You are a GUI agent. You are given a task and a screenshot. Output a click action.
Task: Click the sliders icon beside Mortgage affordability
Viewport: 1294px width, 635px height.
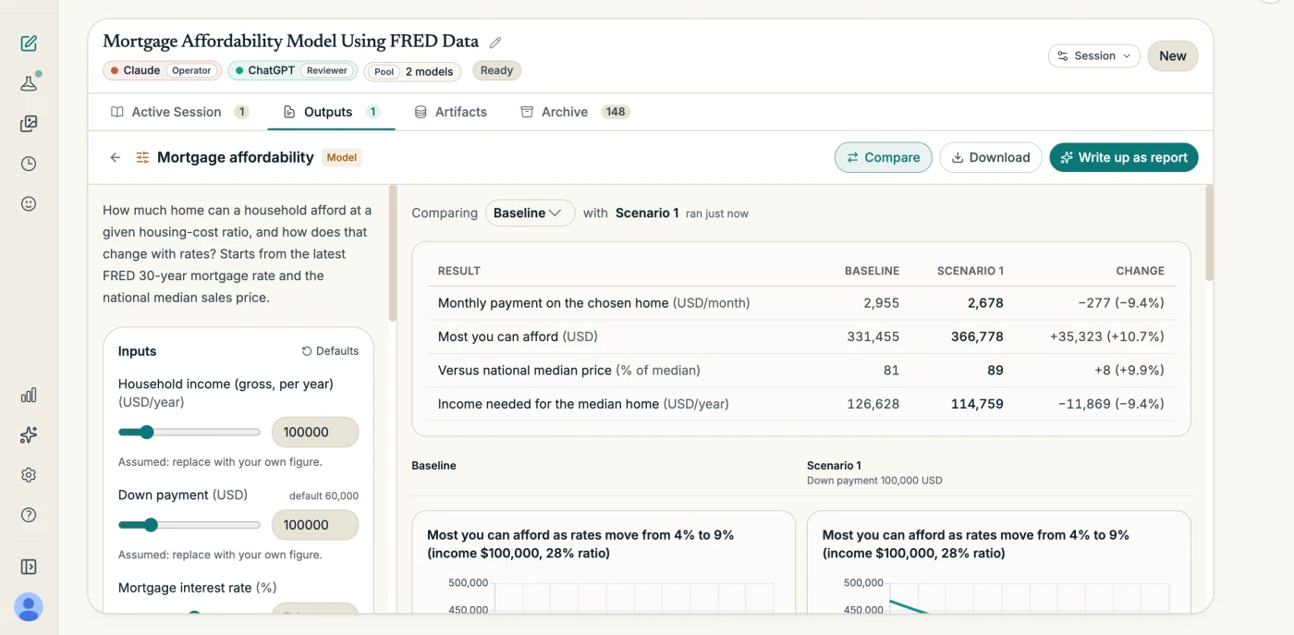tap(142, 157)
